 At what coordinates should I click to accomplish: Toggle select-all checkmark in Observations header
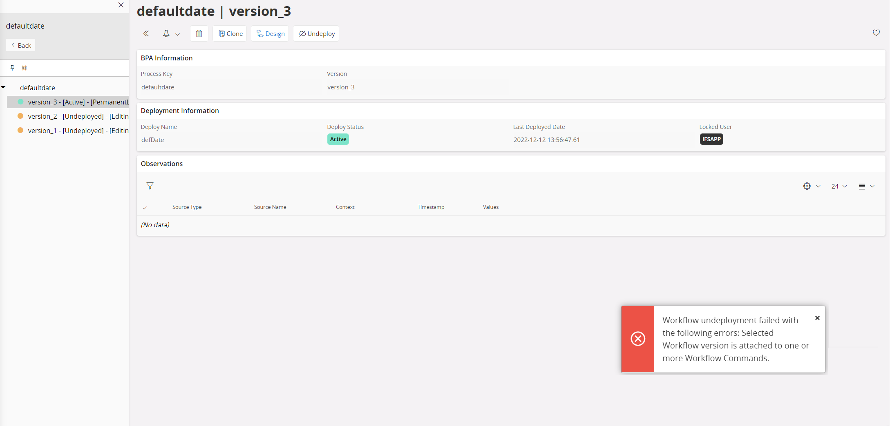click(x=145, y=208)
